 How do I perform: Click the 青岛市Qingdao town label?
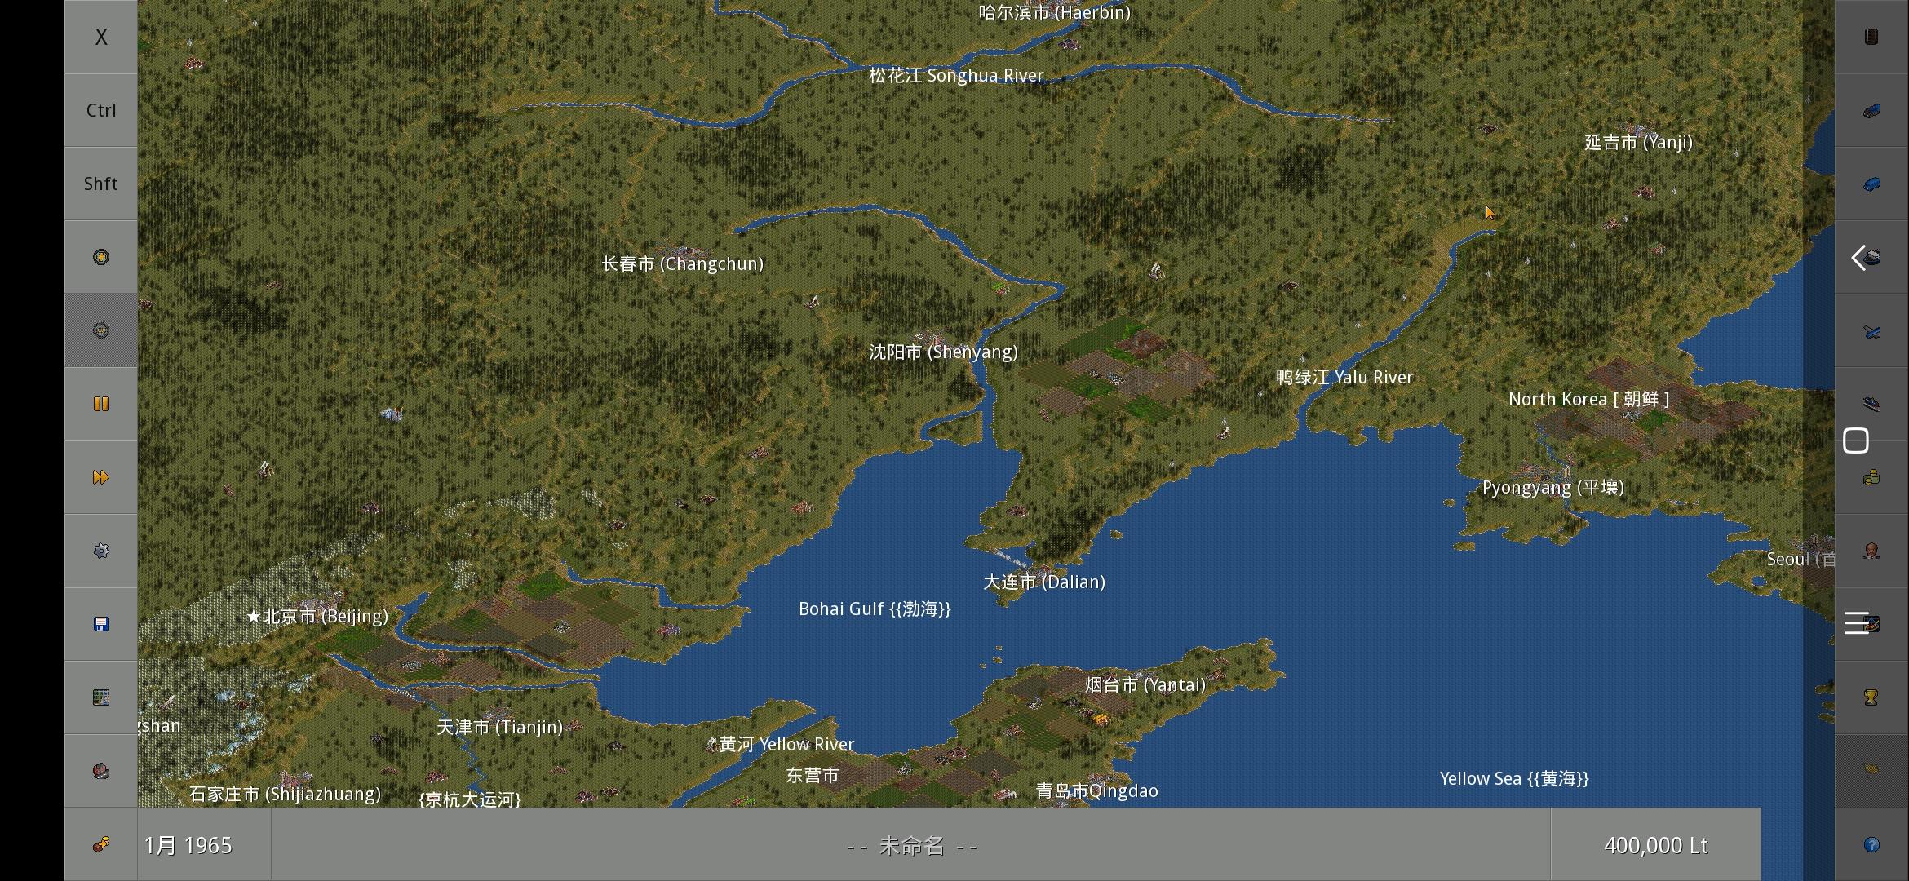click(1096, 791)
